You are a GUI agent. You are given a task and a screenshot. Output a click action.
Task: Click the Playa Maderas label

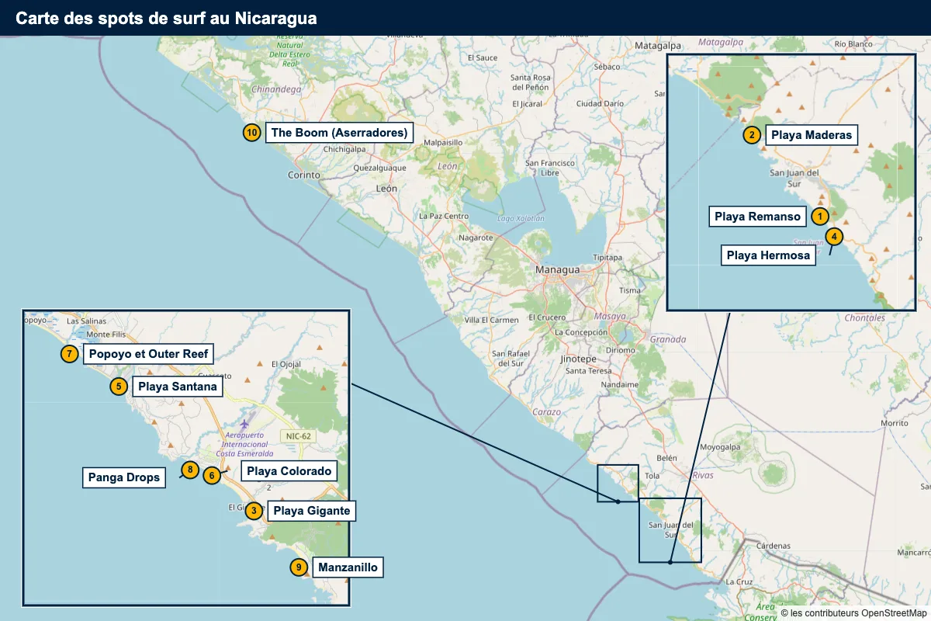tap(812, 135)
